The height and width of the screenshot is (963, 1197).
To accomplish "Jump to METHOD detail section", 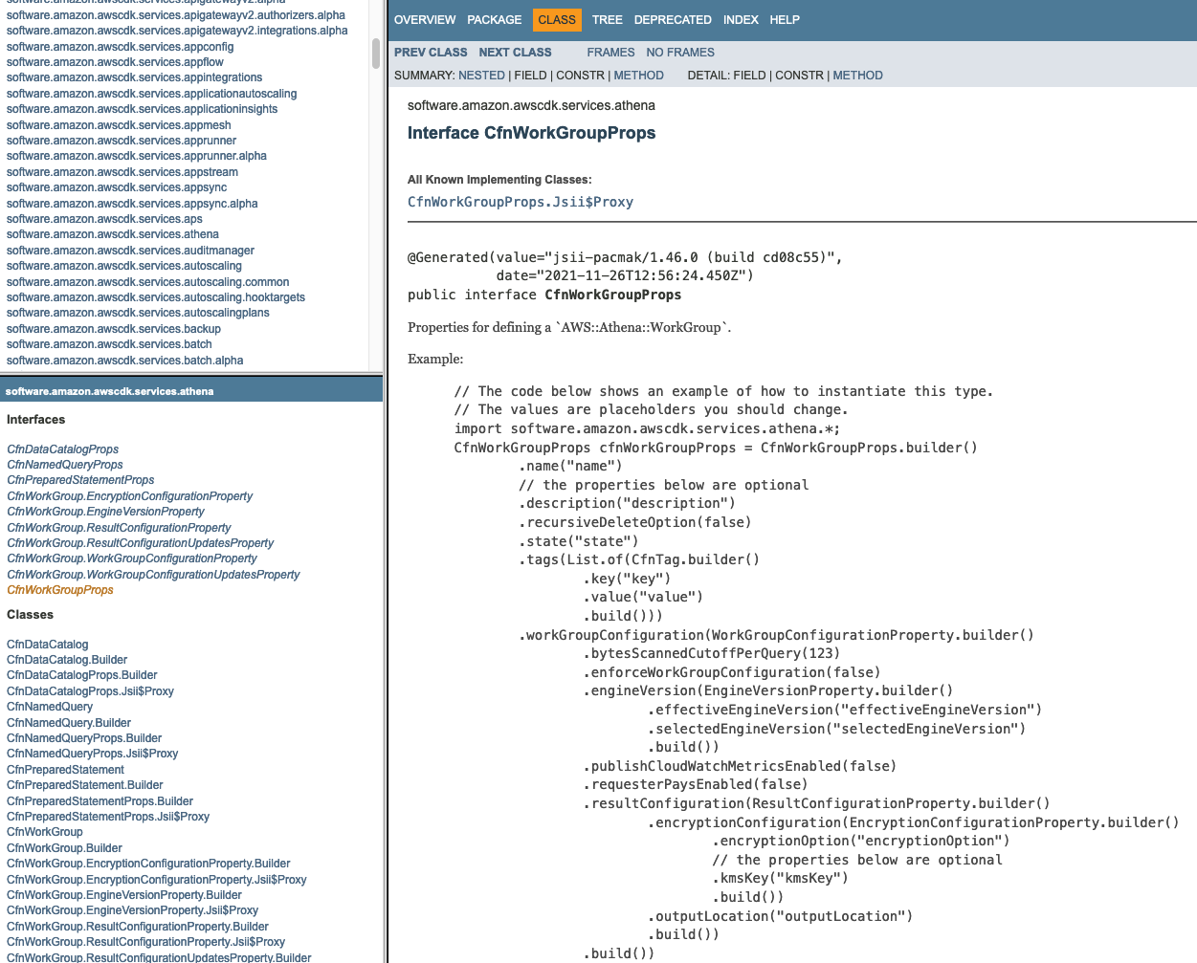I will (857, 76).
